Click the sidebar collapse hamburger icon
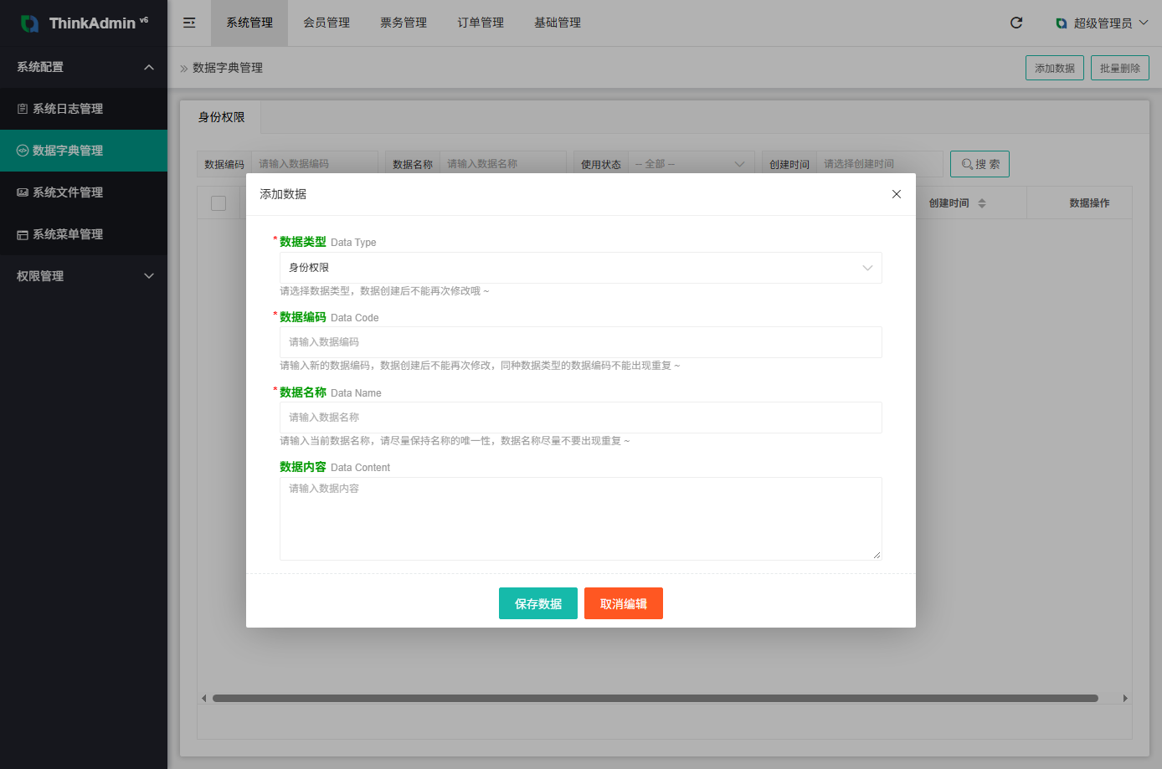Screen dimensions: 1162x769 point(189,23)
